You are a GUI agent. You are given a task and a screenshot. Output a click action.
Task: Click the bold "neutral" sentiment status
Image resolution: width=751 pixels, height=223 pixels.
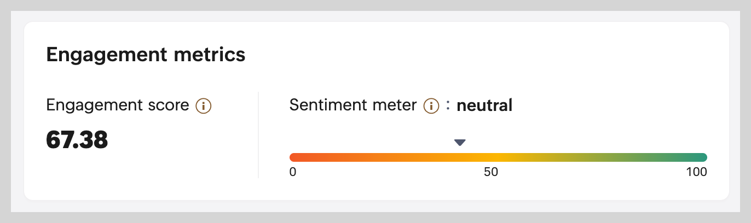pyautogui.click(x=484, y=105)
